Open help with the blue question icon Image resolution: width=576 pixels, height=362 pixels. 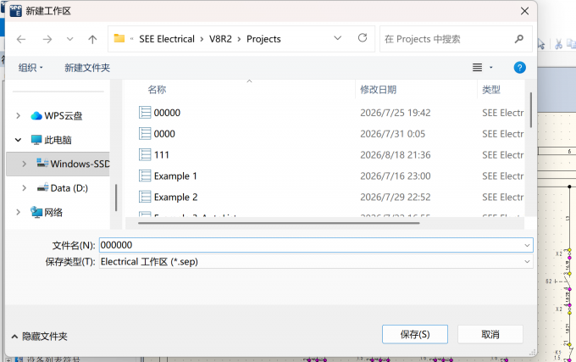point(519,68)
